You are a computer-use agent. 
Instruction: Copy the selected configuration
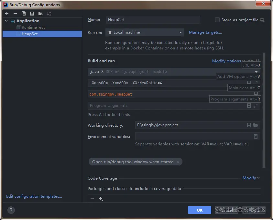click(x=24, y=14)
